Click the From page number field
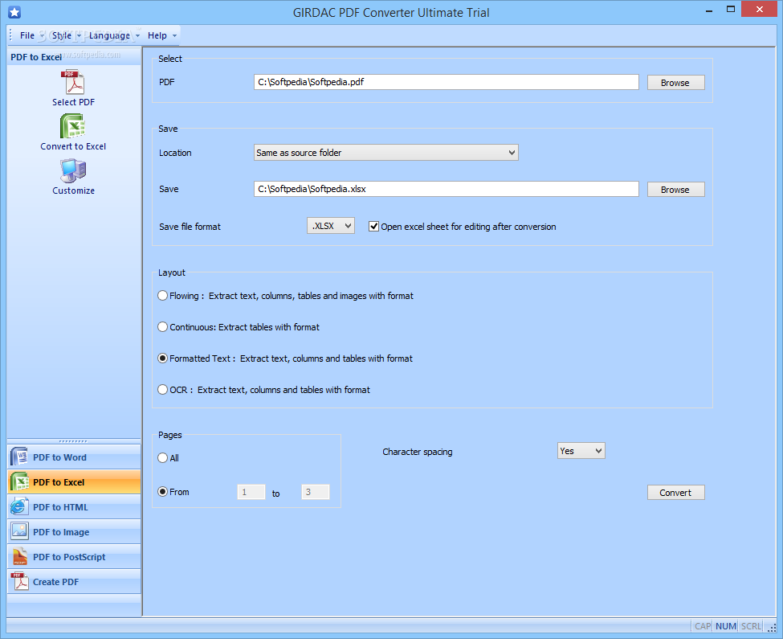Screen dimensions: 783x639 251,492
